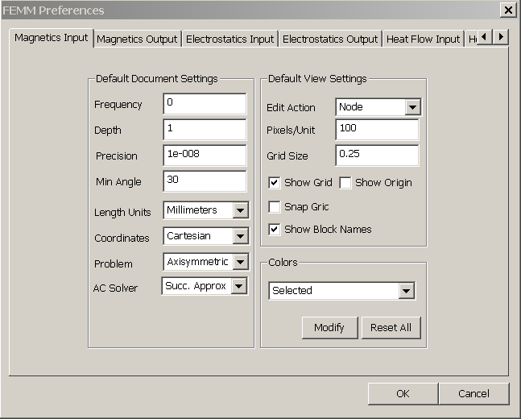Click the Depth input field

coord(205,130)
